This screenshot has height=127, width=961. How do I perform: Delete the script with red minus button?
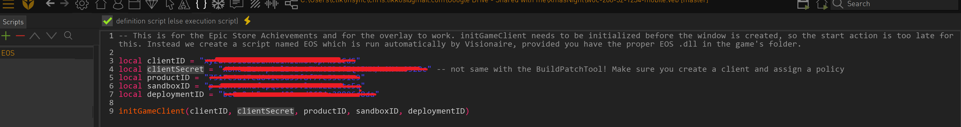[x=20, y=36]
